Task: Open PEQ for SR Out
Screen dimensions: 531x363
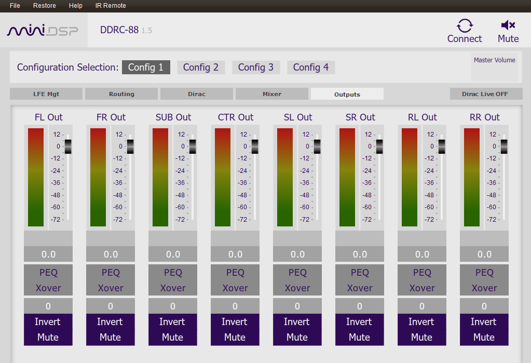Action: tap(360, 273)
